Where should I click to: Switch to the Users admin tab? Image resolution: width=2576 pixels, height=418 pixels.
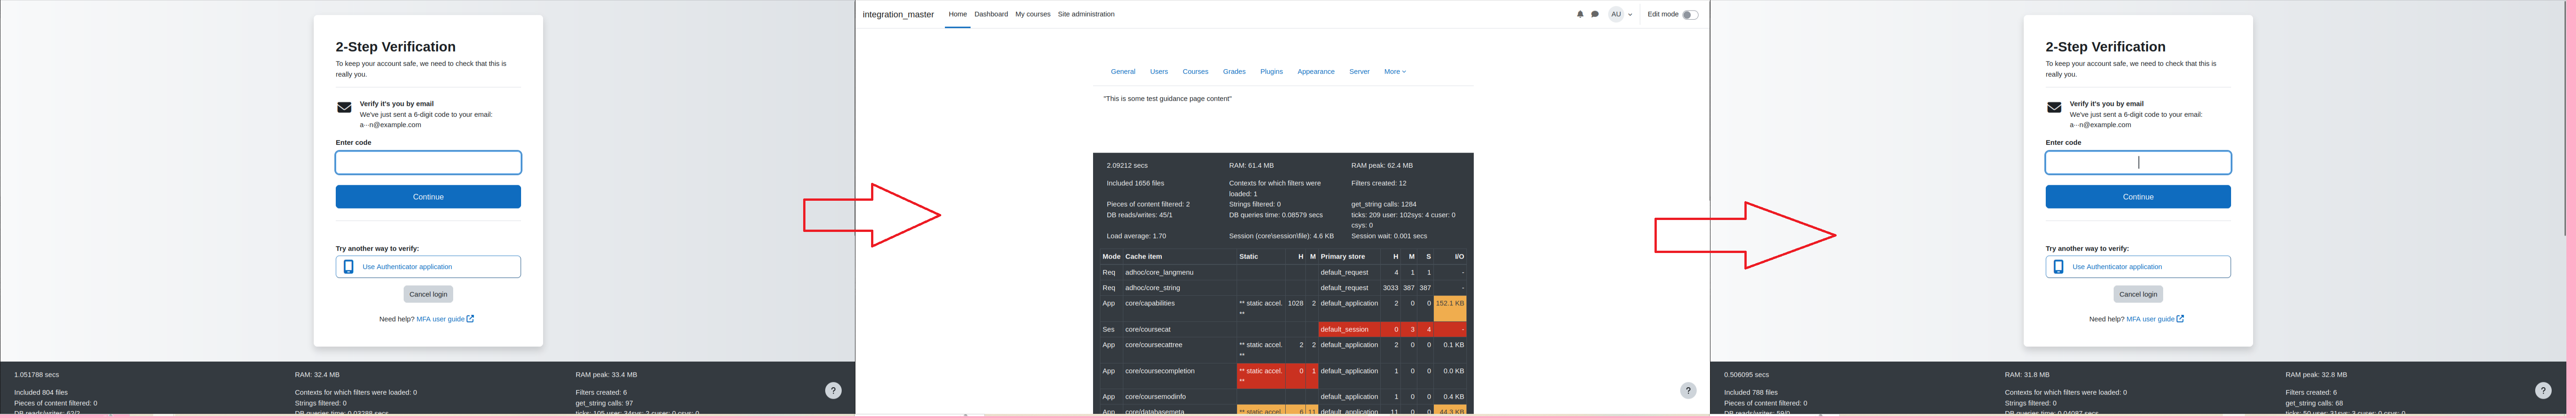point(1159,72)
